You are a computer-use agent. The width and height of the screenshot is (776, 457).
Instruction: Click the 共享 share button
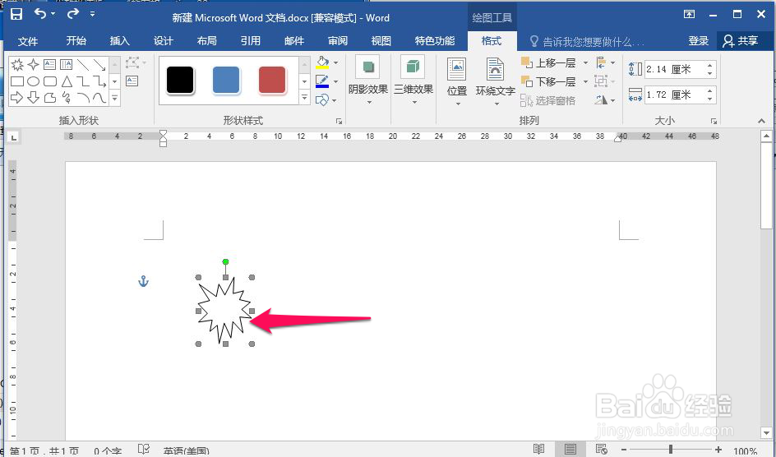coord(741,41)
